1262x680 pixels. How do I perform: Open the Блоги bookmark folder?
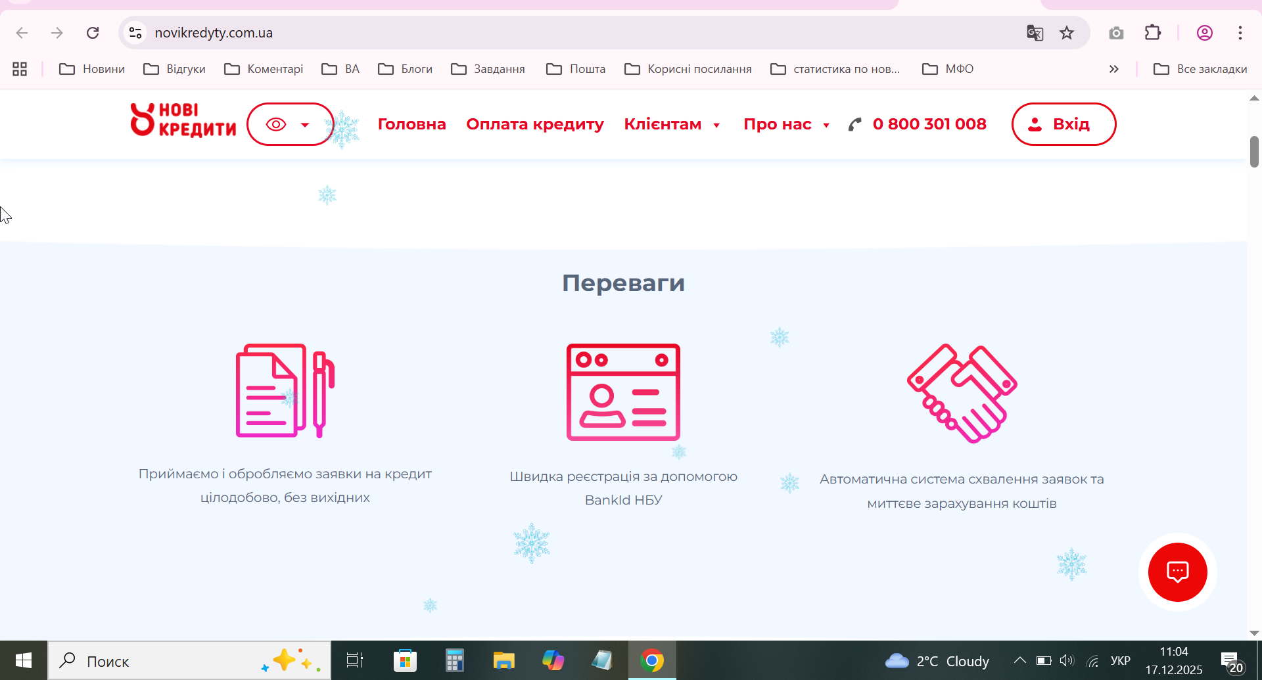pyautogui.click(x=406, y=69)
